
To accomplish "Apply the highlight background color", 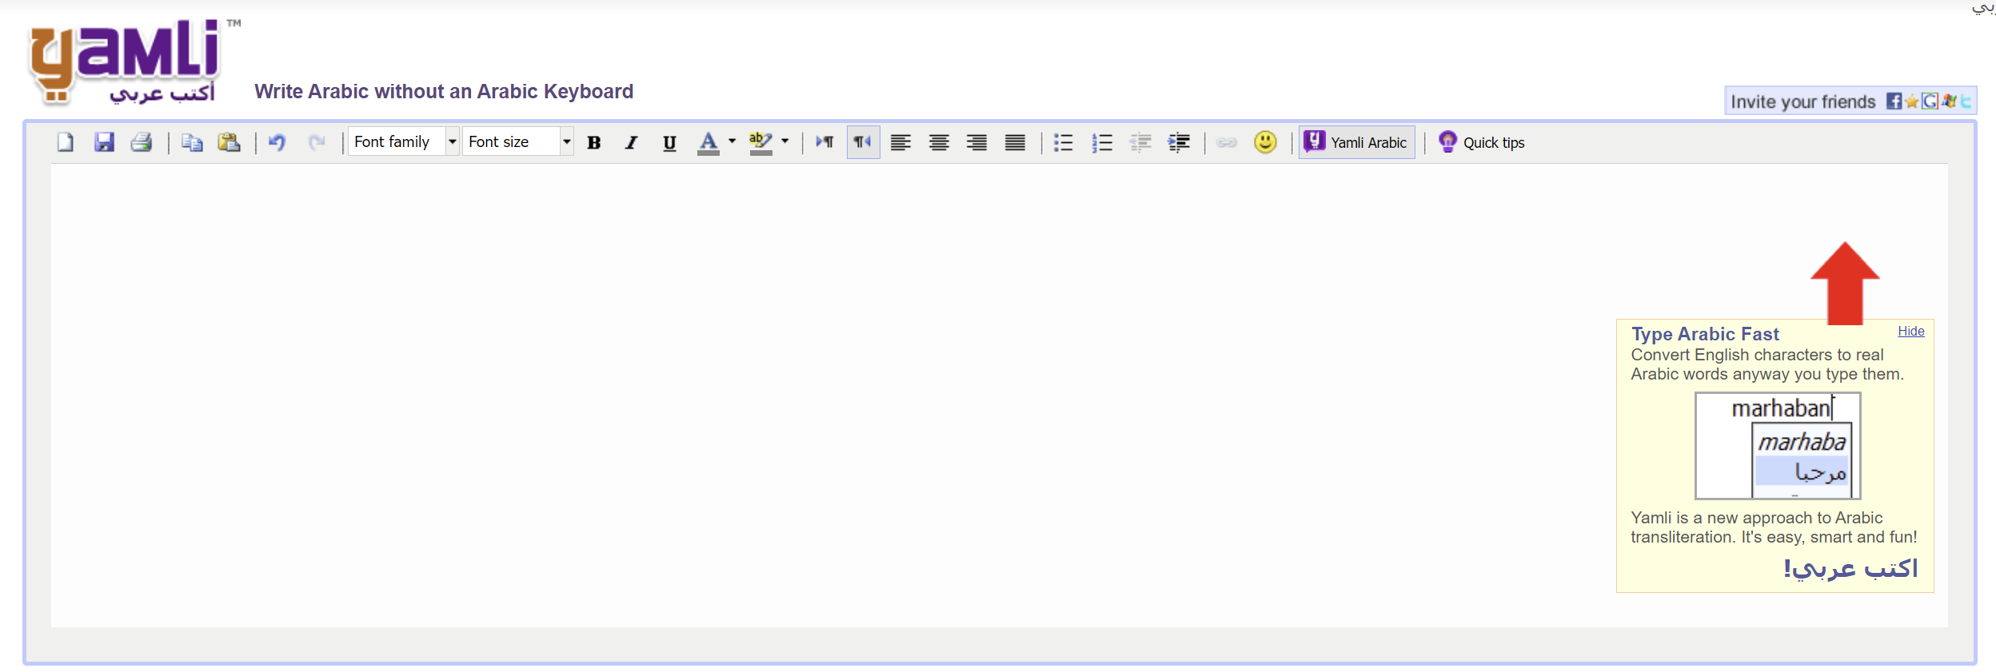I will point(760,142).
